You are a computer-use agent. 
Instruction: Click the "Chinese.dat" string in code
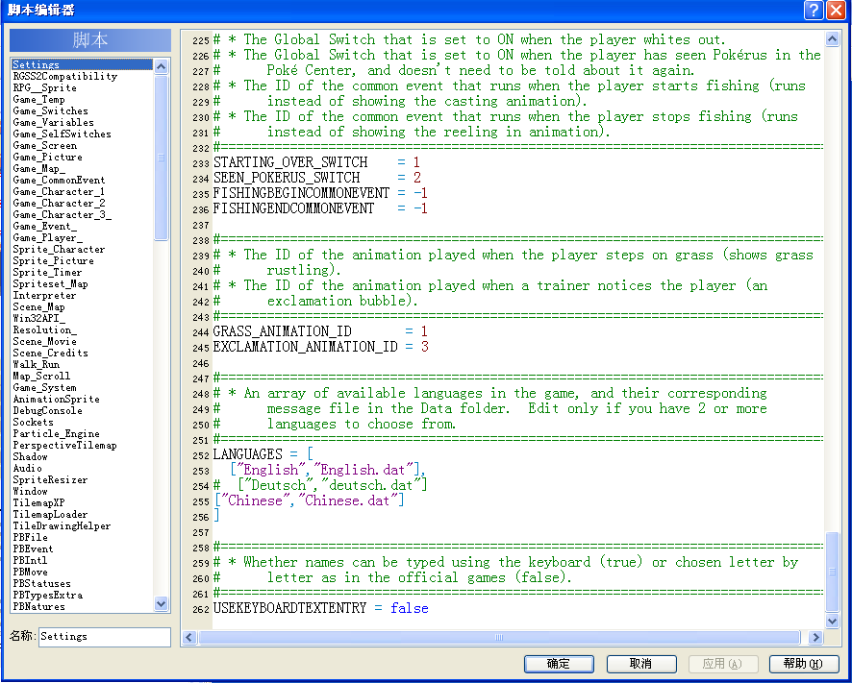(x=348, y=500)
